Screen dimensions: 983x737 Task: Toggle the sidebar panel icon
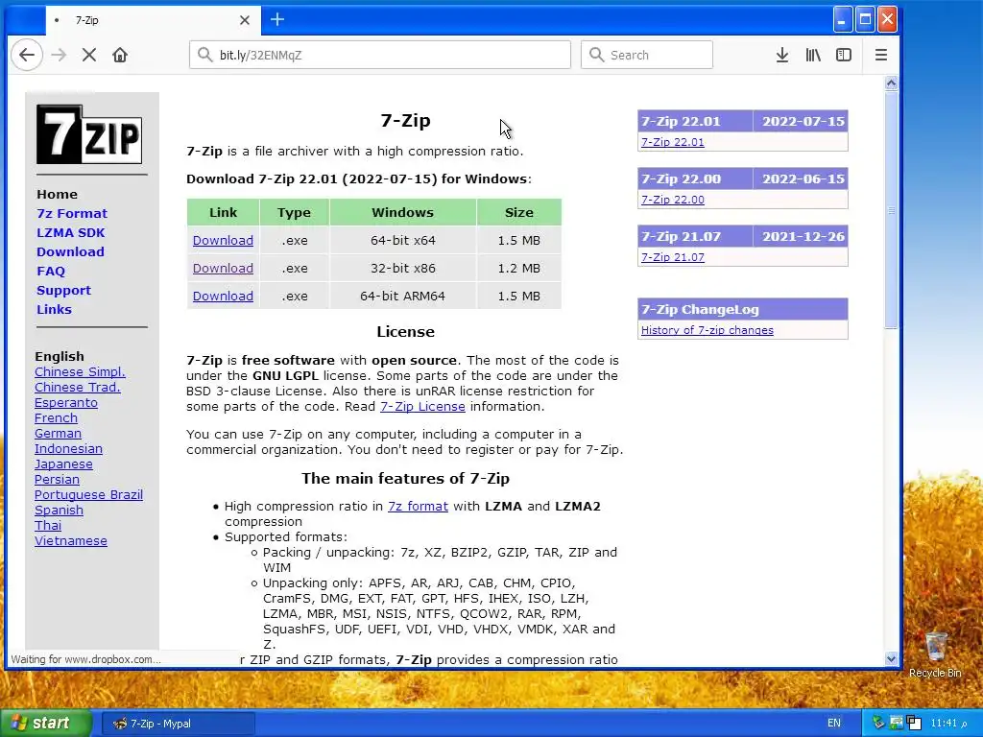[x=844, y=55]
